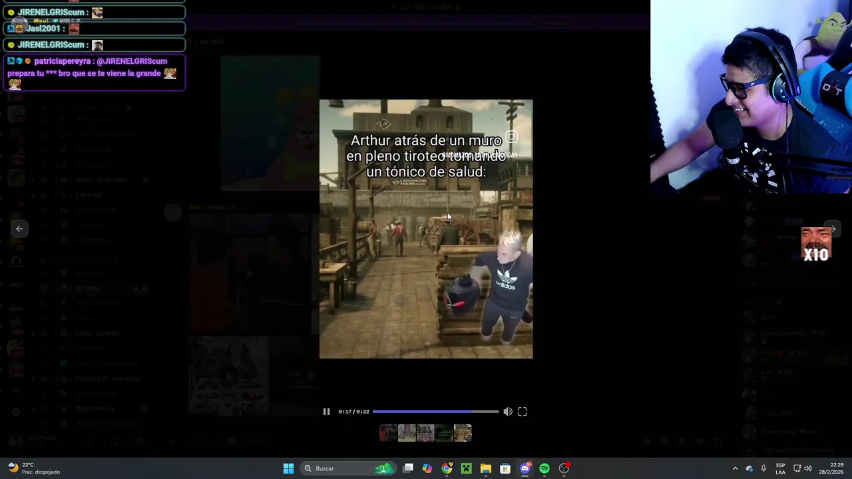This screenshot has height=479, width=852.
Task: Open File Explorer from the taskbar
Action: tap(486, 468)
